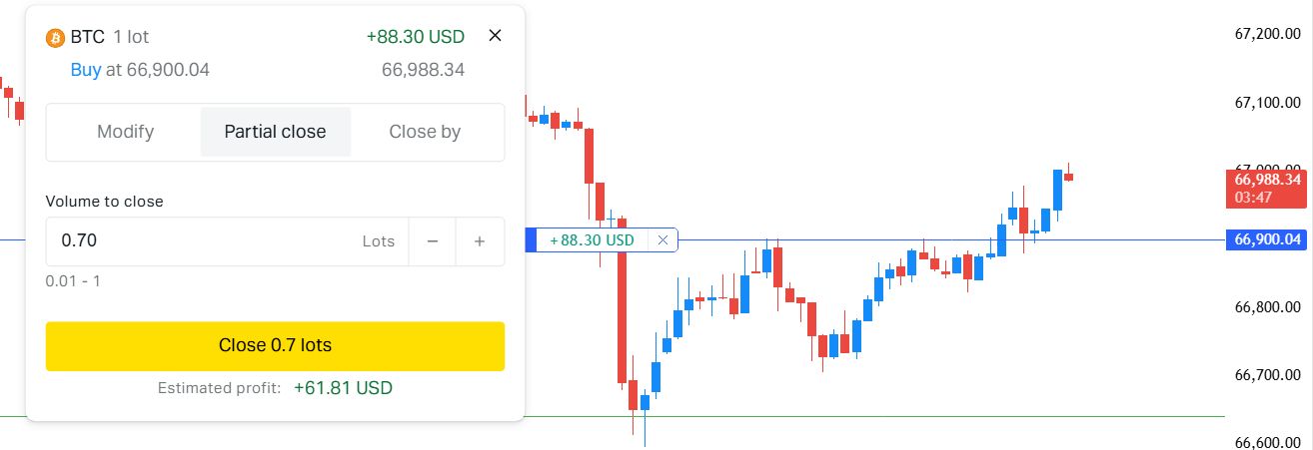Open the Close by tab

click(425, 132)
